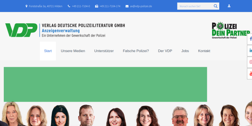The height and width of the screenshot is (126, 252).
Task: Click fax number +49 211-7104-174
Action: coord(110,6)
